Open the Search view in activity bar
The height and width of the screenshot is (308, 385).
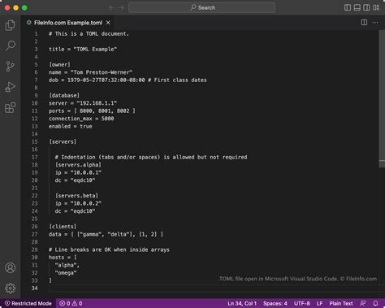pos(11,46)
